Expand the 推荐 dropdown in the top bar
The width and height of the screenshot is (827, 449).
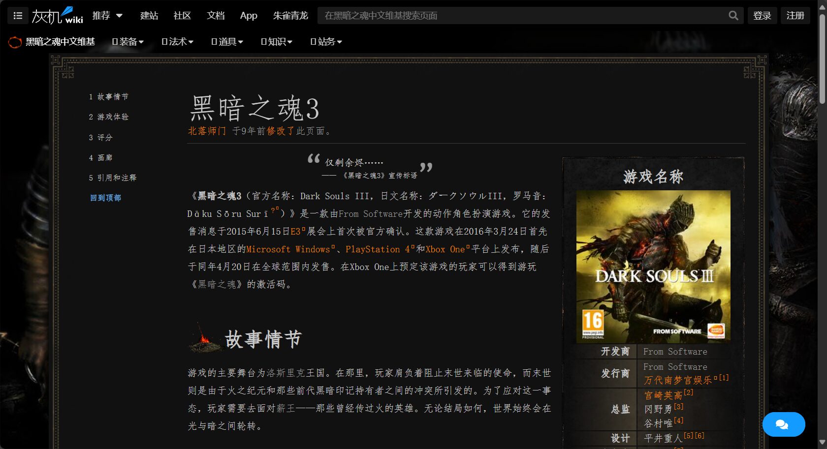point(107,15)
